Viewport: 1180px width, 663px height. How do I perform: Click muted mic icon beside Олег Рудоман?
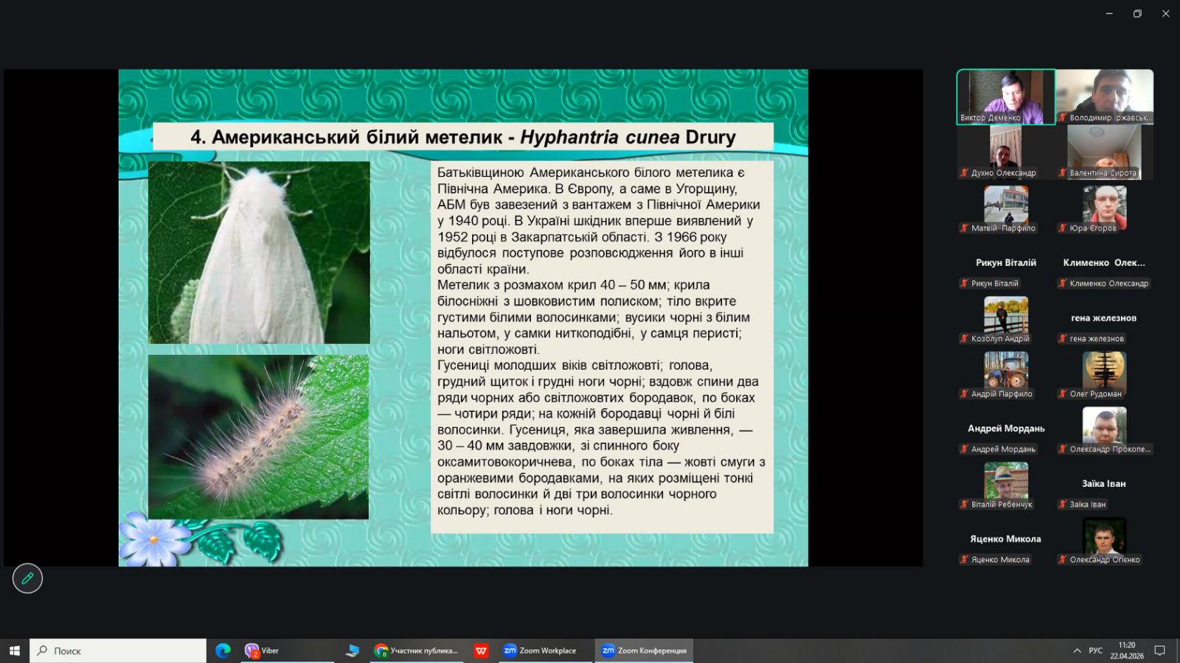(x=1063, y=394)
